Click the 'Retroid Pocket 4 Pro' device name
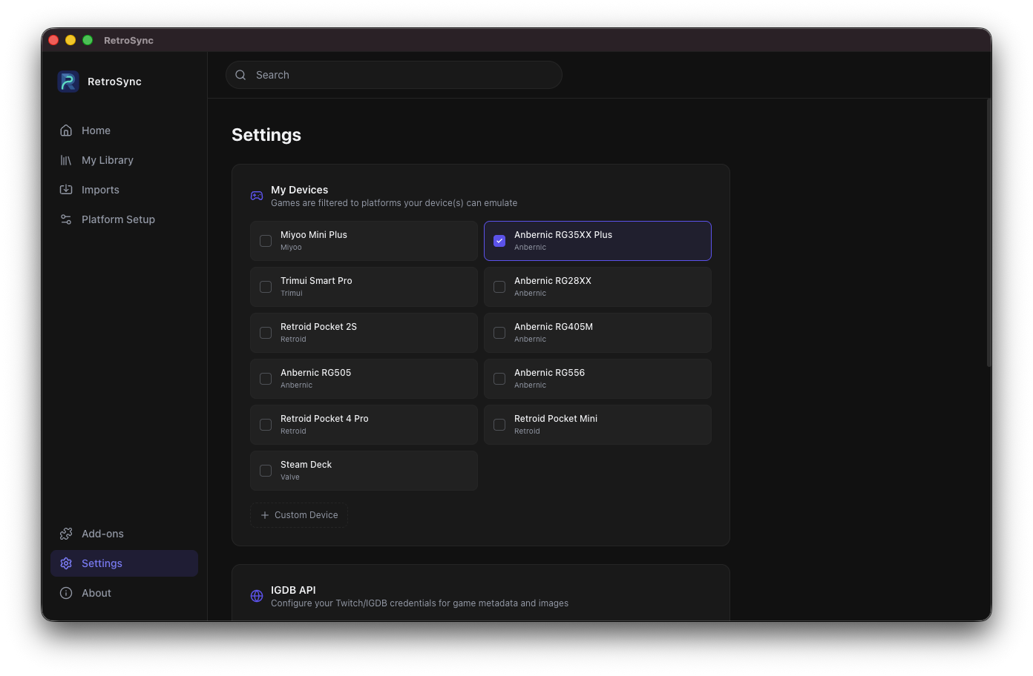This screenshot has height=676, width=1033. point(324,419)
